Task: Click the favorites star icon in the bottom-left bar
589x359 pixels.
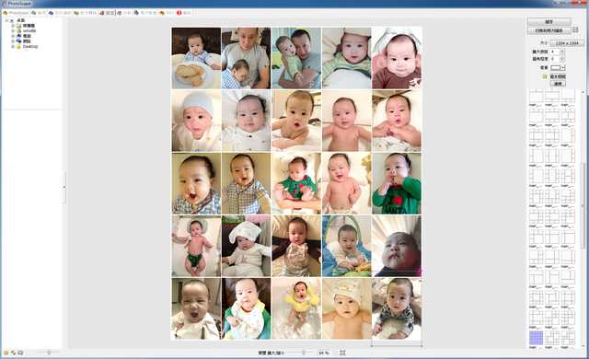Action: (6, 353)
